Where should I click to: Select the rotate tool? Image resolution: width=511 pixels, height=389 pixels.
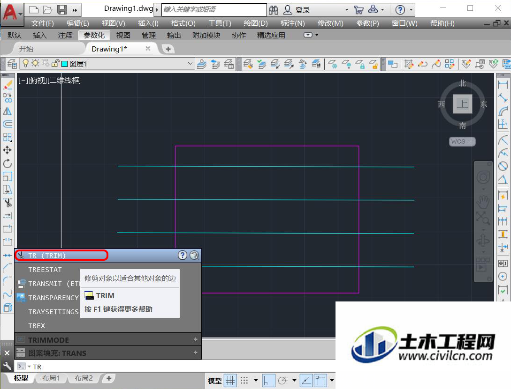8,163
